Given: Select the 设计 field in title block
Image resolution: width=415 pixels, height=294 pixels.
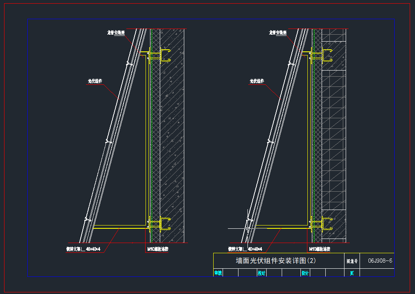Looking at the screenshot, I should click(305, 273).
